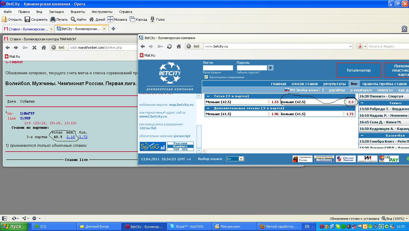Screen dimensions: 409x231
Task: Click the password wand key in Marathon window
Action: pos(25,48)
